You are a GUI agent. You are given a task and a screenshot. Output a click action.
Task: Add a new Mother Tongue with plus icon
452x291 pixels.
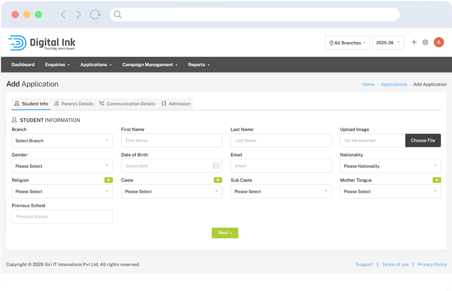click(436, 180)
